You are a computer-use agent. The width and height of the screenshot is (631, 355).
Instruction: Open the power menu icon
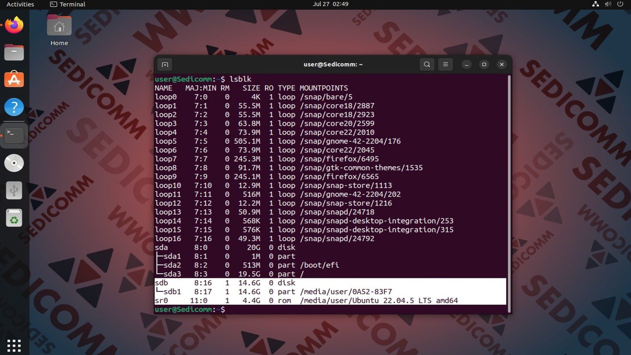pyautogui.click(x=620, y=4)
